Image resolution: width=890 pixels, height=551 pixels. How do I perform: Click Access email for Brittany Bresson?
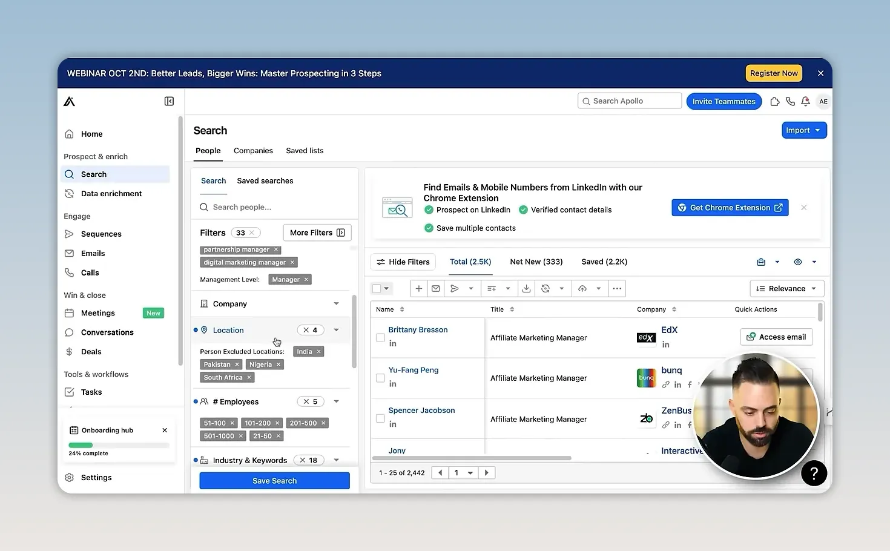point(776,337)
